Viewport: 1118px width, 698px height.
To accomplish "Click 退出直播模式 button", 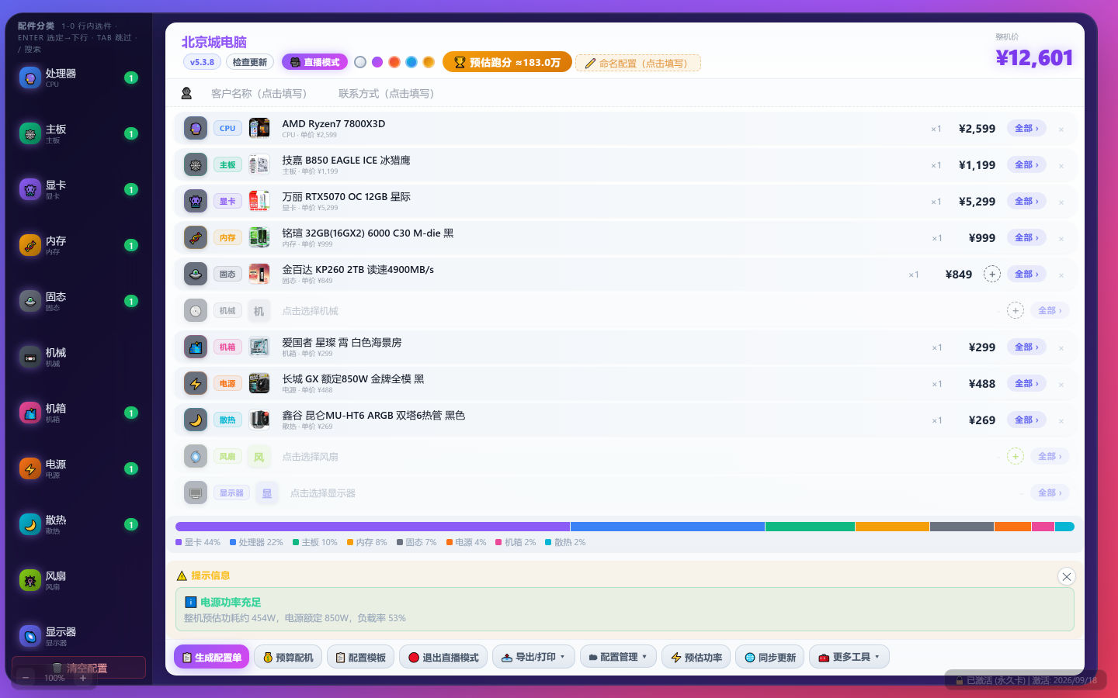I will click(x=443, y=657).
